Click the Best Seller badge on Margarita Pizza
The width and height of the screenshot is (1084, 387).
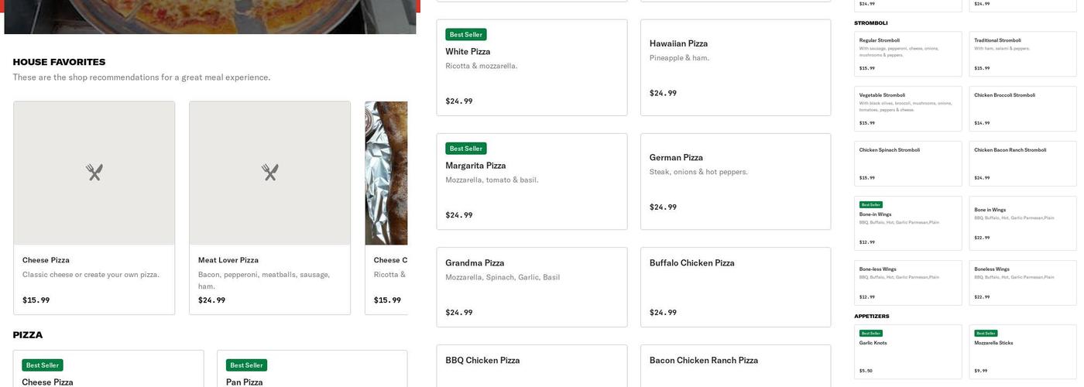coord(466,149)
